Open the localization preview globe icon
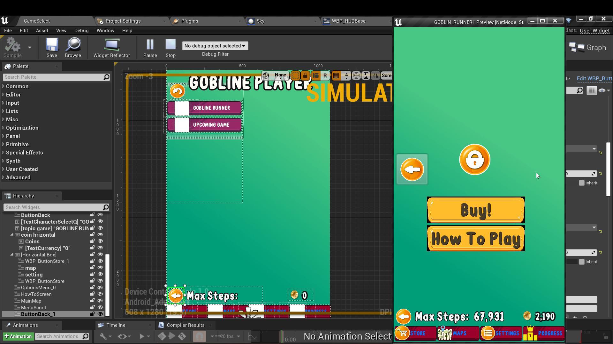 [266, 75]
